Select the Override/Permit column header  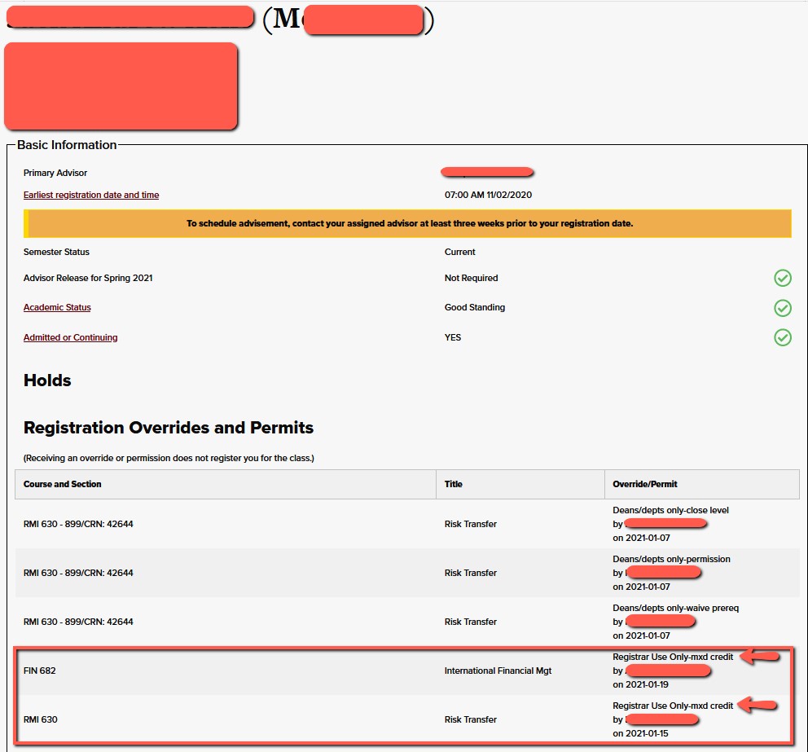(x=645, y=484)
